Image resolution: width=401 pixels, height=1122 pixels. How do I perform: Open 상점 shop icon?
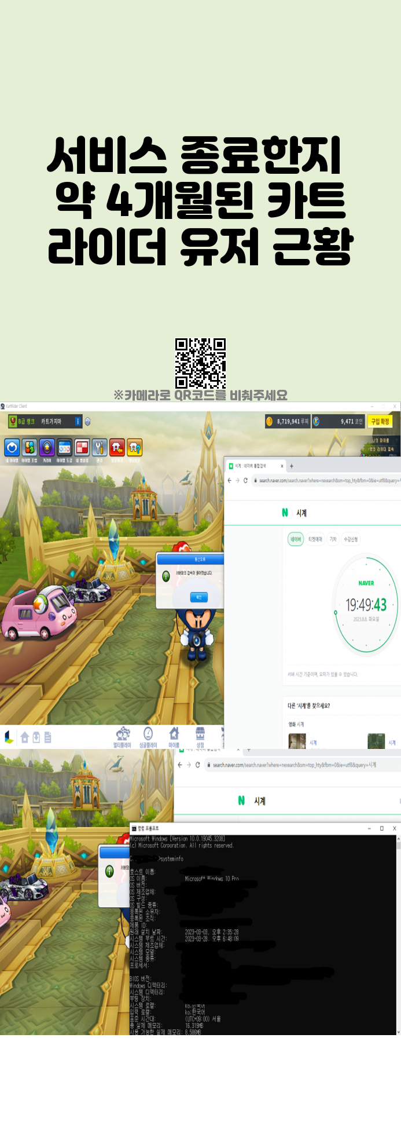(x=200, y=737)
